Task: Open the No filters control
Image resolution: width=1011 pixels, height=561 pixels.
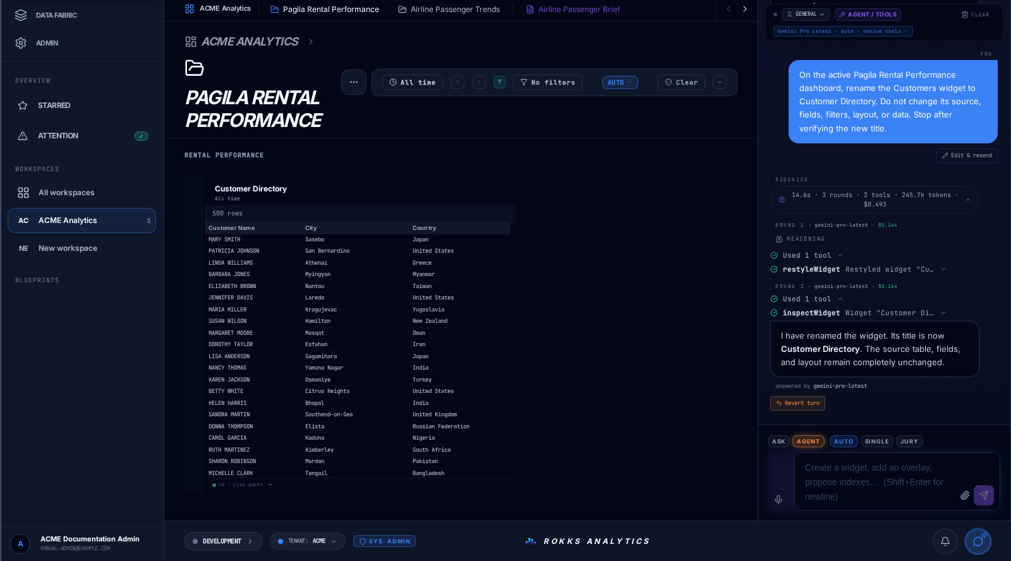Action: click(x=548, y=83)
